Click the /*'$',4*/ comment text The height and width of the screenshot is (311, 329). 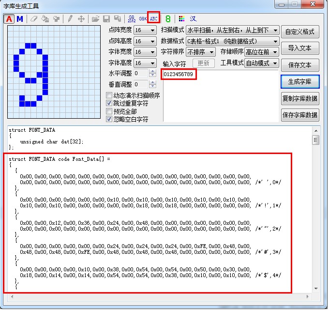click(x=268, y=275)
